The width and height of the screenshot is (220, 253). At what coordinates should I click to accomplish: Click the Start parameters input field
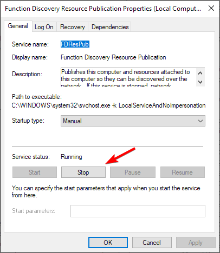point(138,211)
